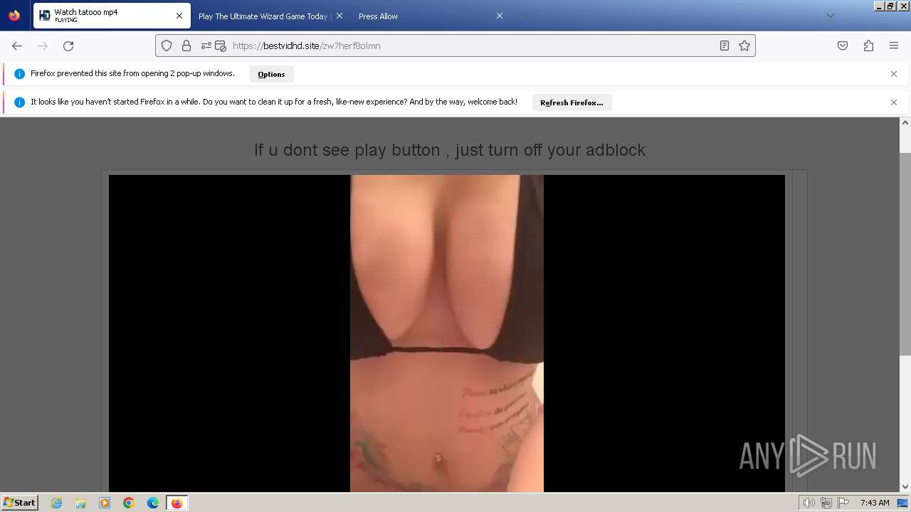The image size is (911, 512).
Task: Show site security padlock info
Action: point(186,46)
